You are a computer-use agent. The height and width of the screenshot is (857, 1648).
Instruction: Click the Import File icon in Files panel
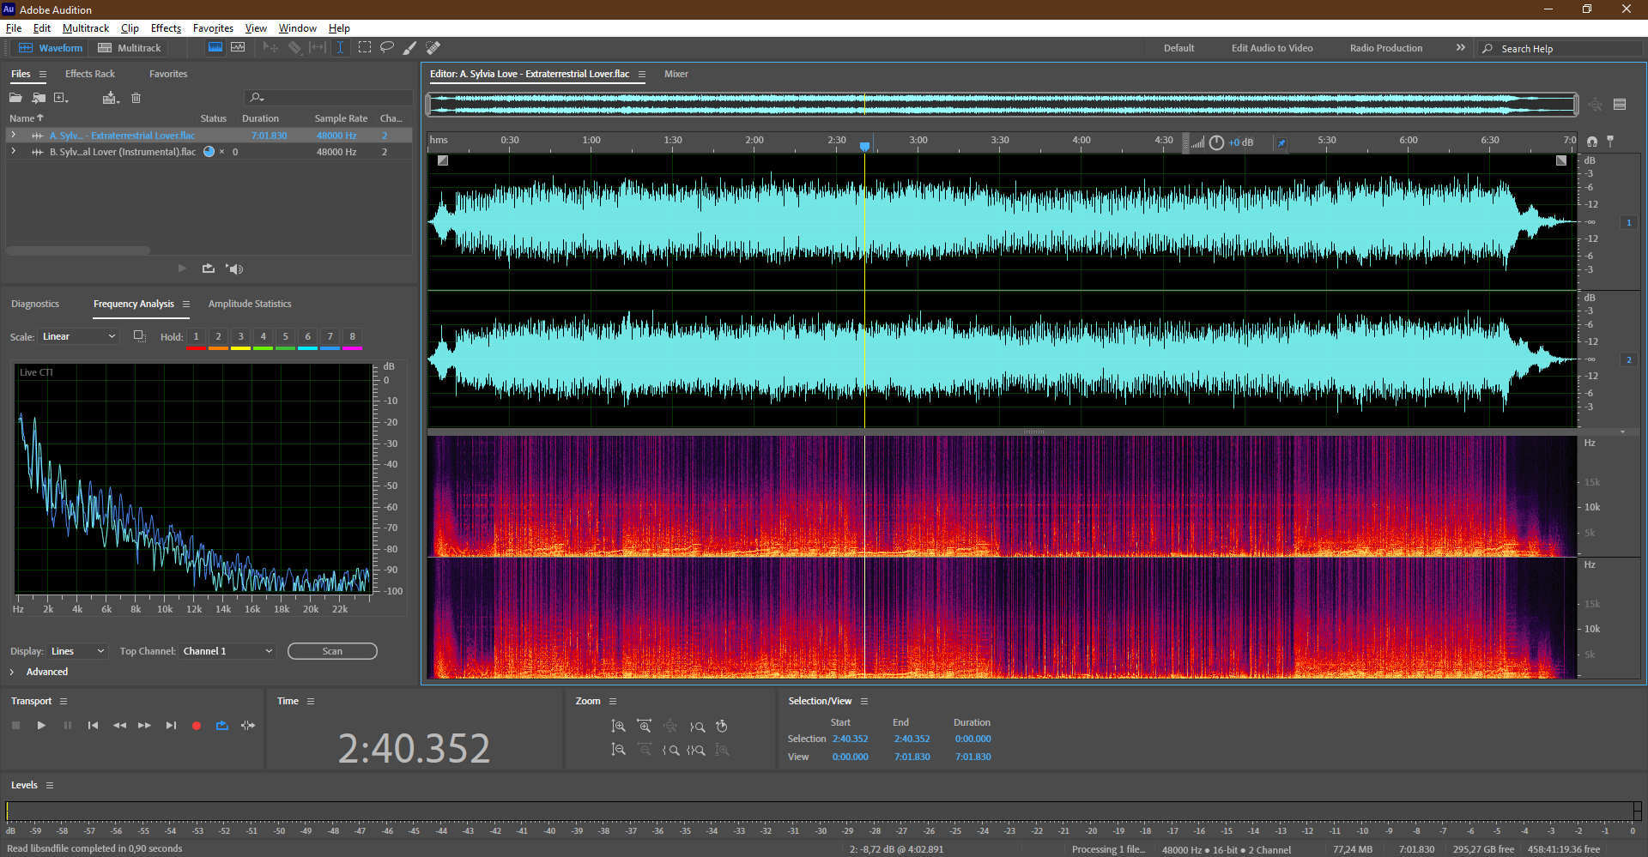pos(39,98)
